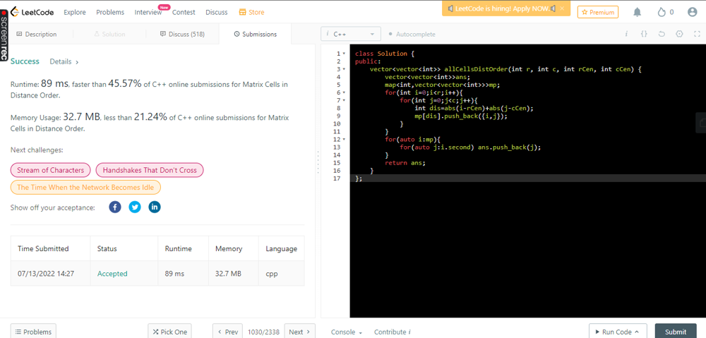
Task: Expand the Console panel
Action: [346, 332]
